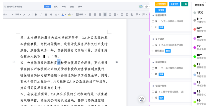Viewport: 212px width, 107px height.
Task: Open the comment icon beside paragraph four
Action: point(117,62)
